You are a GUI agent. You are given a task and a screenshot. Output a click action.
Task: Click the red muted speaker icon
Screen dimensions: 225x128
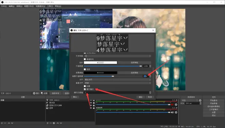pos(172,105)
